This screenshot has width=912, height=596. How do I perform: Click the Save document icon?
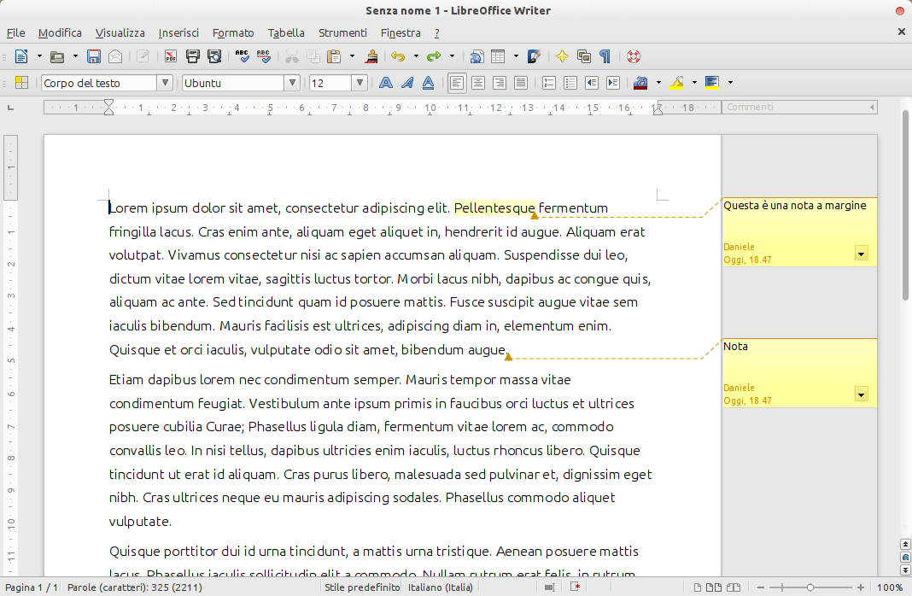point(94,57)
